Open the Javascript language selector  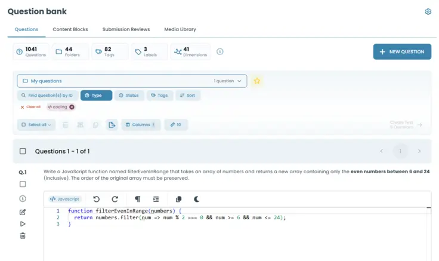pyautogui.click(x=64, y=199)
